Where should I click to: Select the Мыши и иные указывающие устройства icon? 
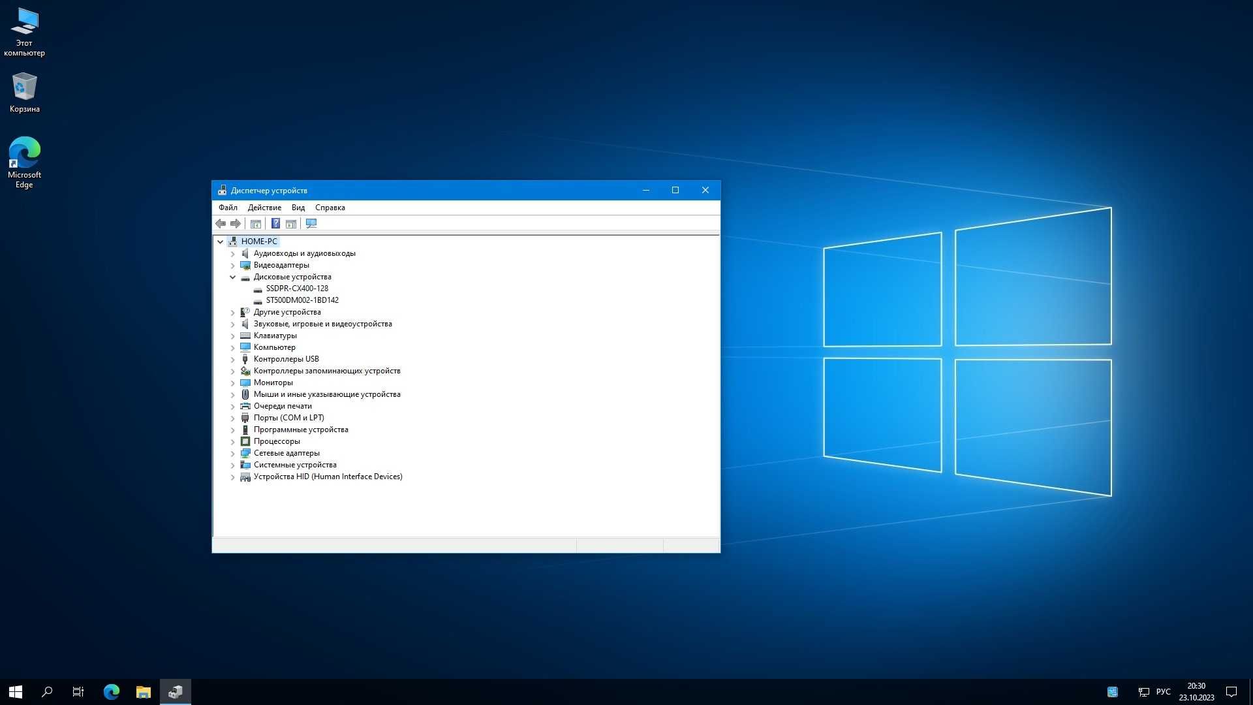pyautogui.click(x=245, y=394)
